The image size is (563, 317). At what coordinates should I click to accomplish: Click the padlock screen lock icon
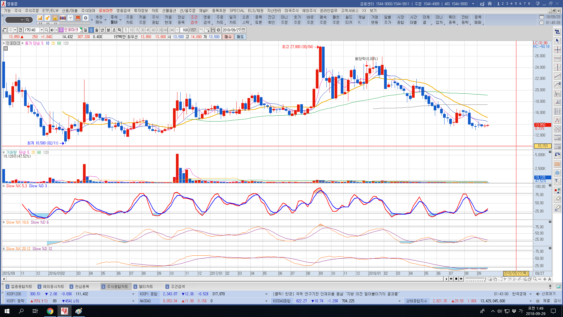(x=55, y=18)
